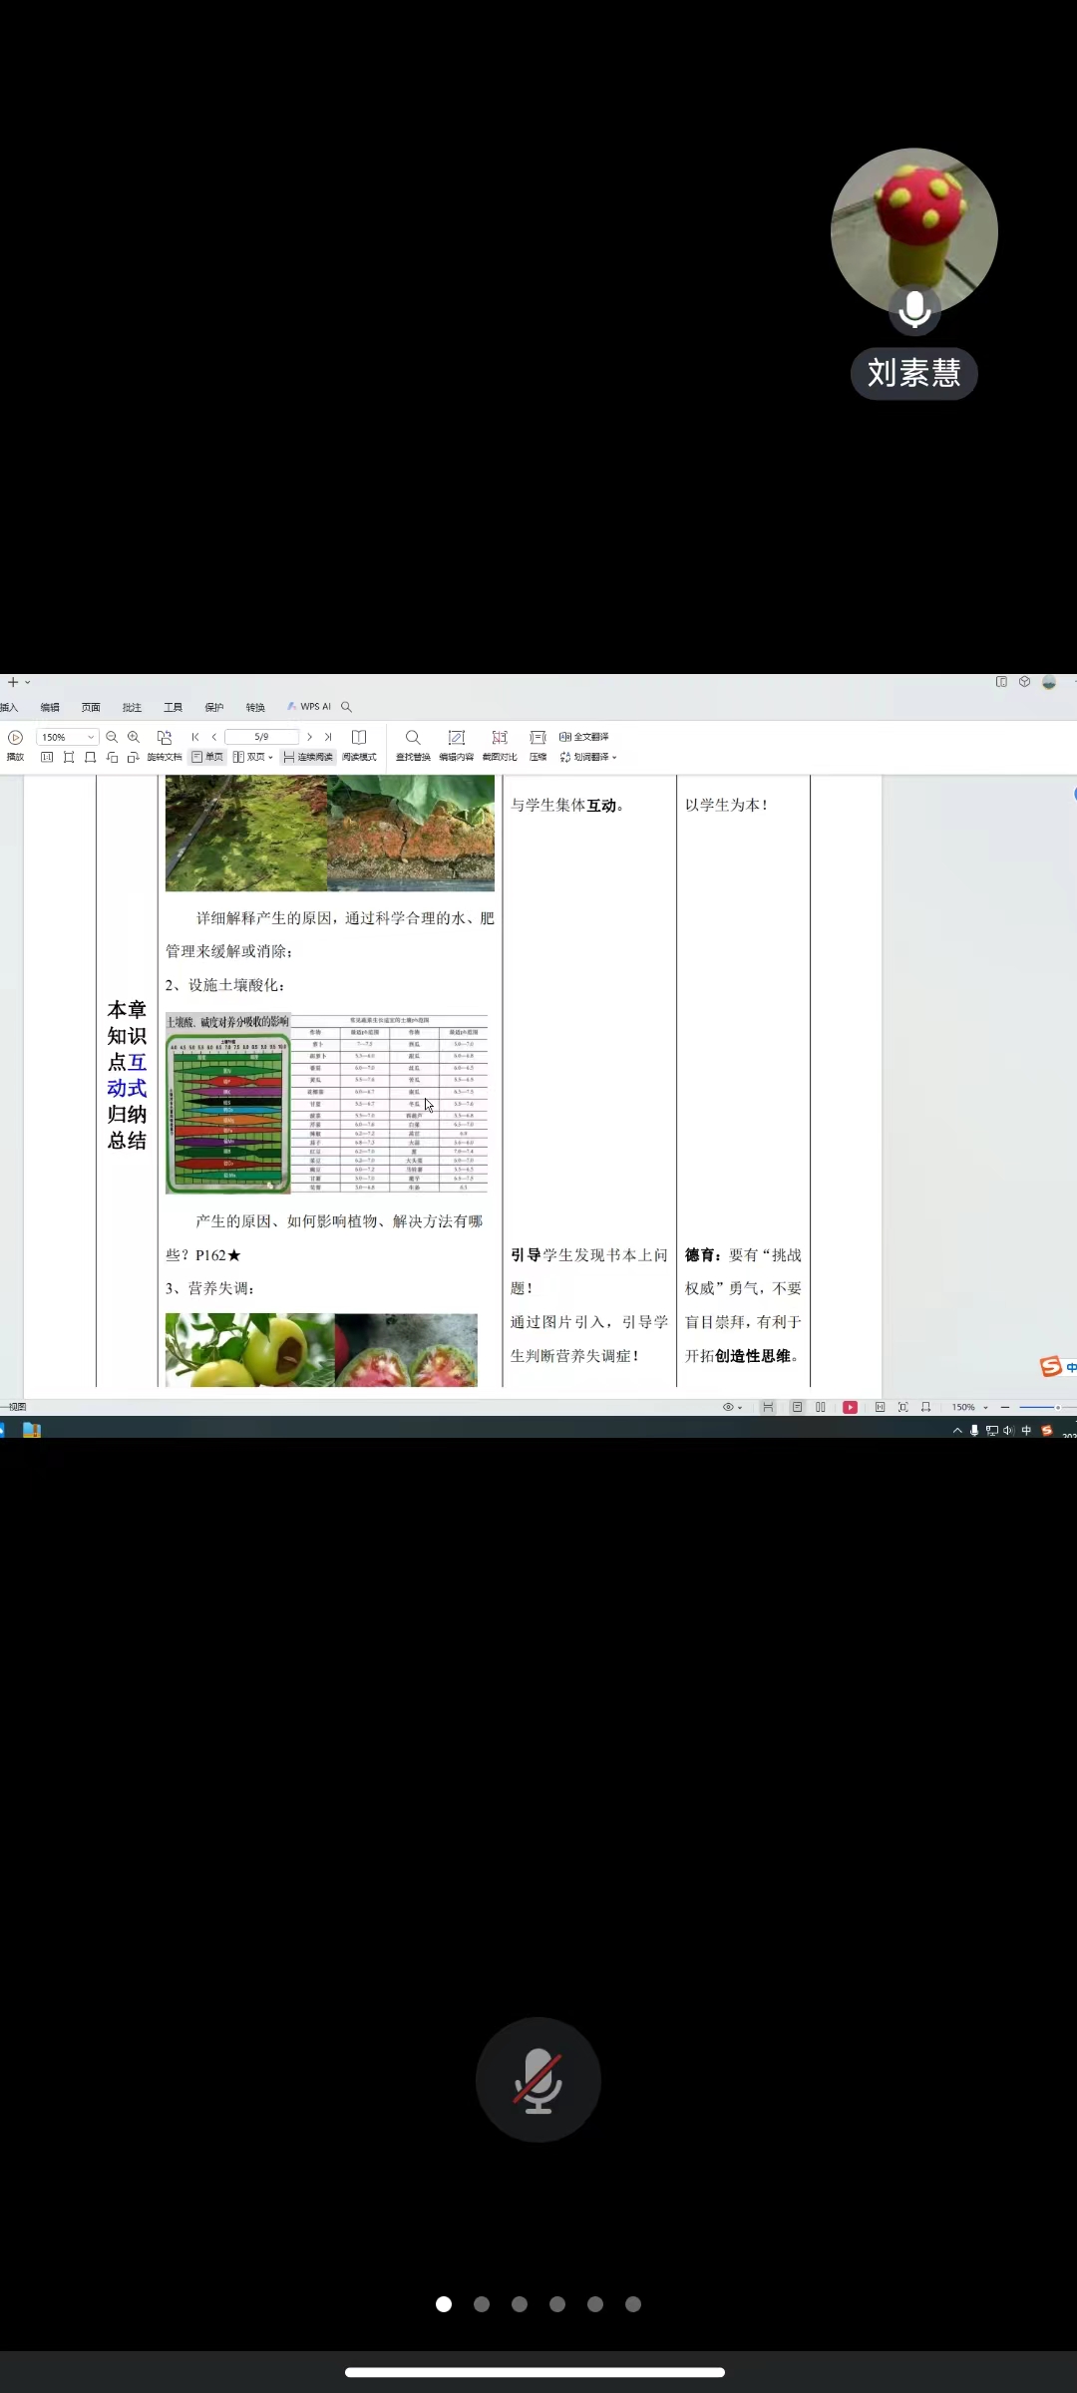Click the 播放 play icon in toolbar
Image resolution: width=1077 pixels, height=2393 pixels.
[x=15, y=738]
